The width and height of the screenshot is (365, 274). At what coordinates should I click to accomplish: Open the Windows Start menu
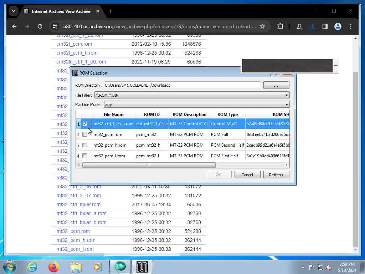point(10,267)
